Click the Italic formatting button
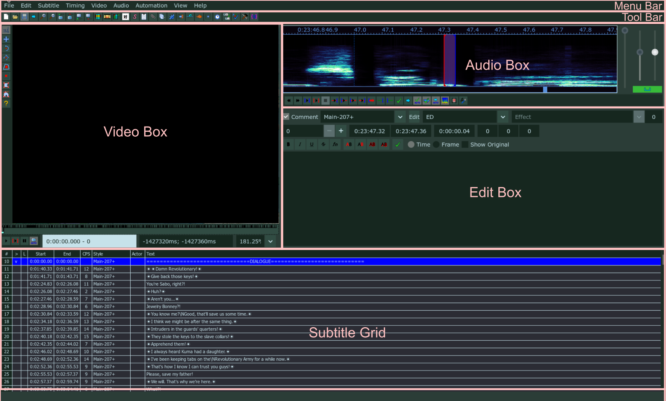Screen dimensions: 666x401 coord(300,144)
